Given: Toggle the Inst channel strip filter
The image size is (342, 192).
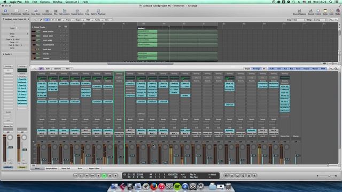Looking at the screenshot, I should [279, 69].
